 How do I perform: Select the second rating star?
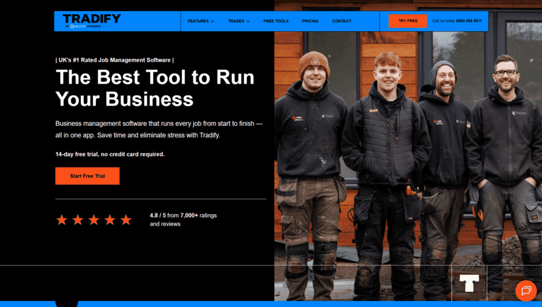point(78,219)
